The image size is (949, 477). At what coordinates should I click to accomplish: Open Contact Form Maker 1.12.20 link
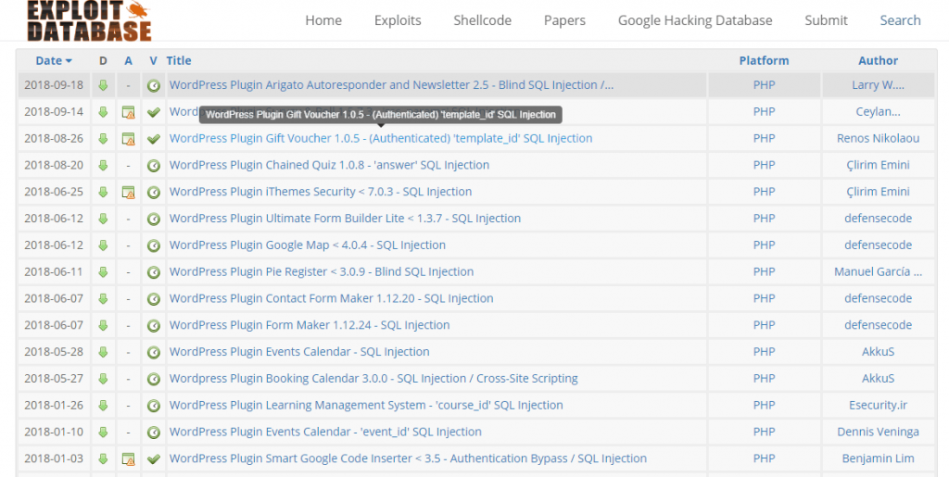pyautogui.click(x=331, y=298)
